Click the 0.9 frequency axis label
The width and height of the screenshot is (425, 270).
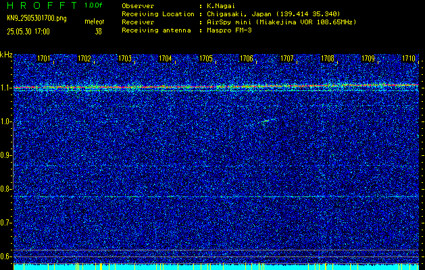point(5,155)
